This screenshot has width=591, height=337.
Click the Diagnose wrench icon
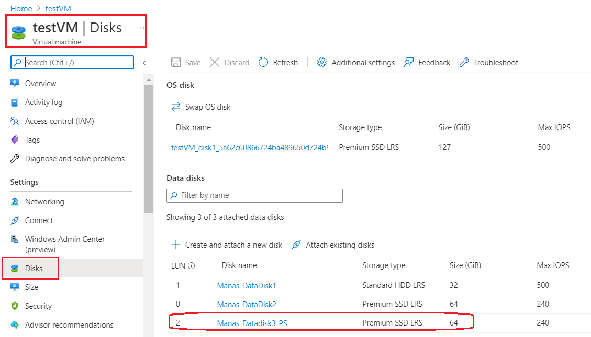pyautogui.click(x=15, y=158)
